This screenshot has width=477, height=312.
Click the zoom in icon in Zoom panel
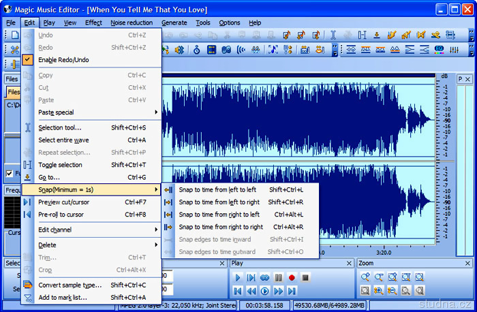pyautogui.click(x=365, y=277)
